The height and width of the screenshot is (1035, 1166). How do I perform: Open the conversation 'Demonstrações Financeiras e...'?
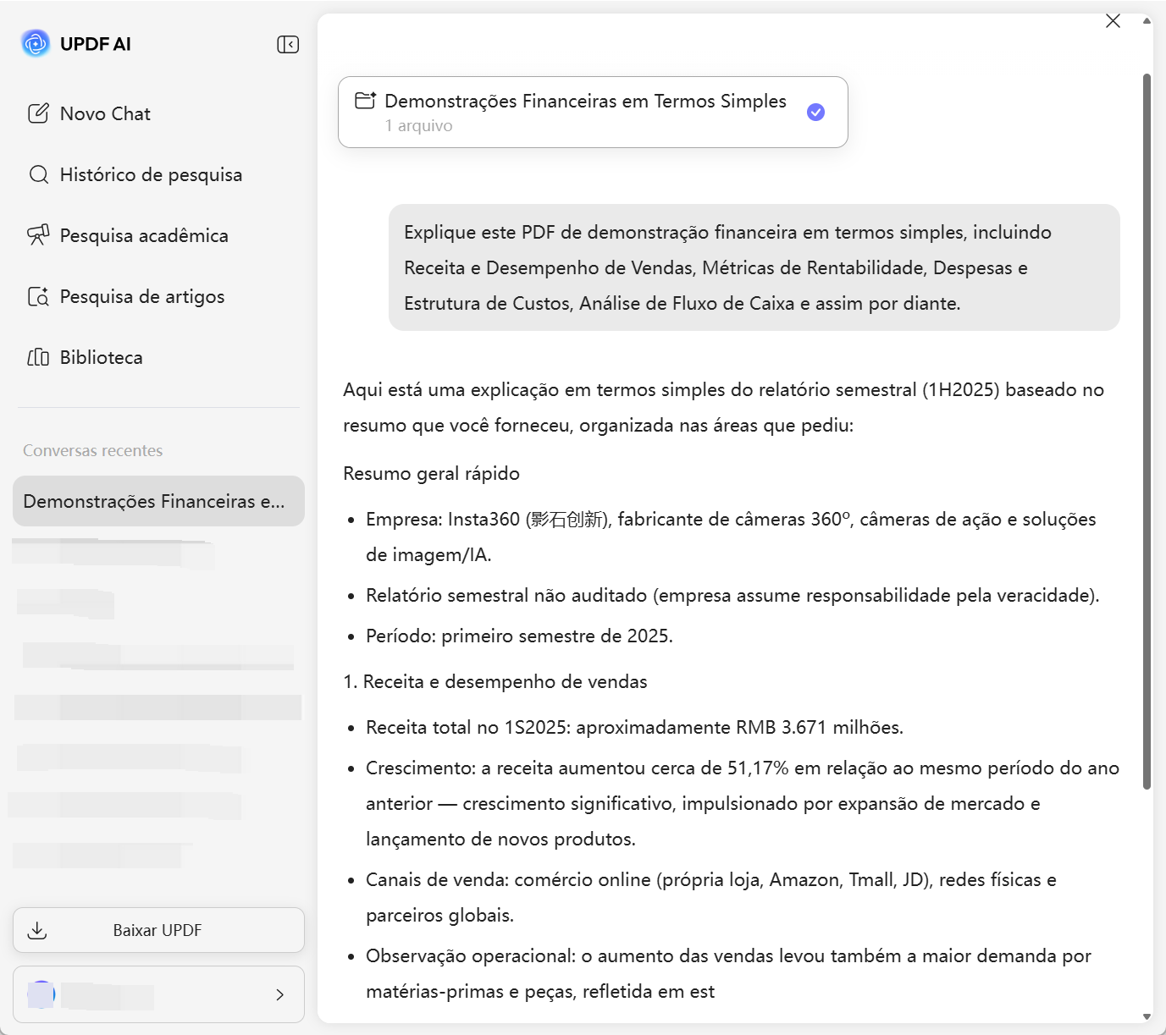157,501
